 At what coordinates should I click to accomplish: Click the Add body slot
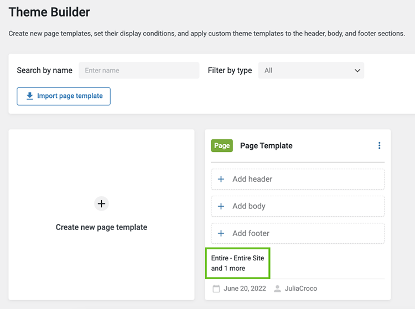point(298,206)
